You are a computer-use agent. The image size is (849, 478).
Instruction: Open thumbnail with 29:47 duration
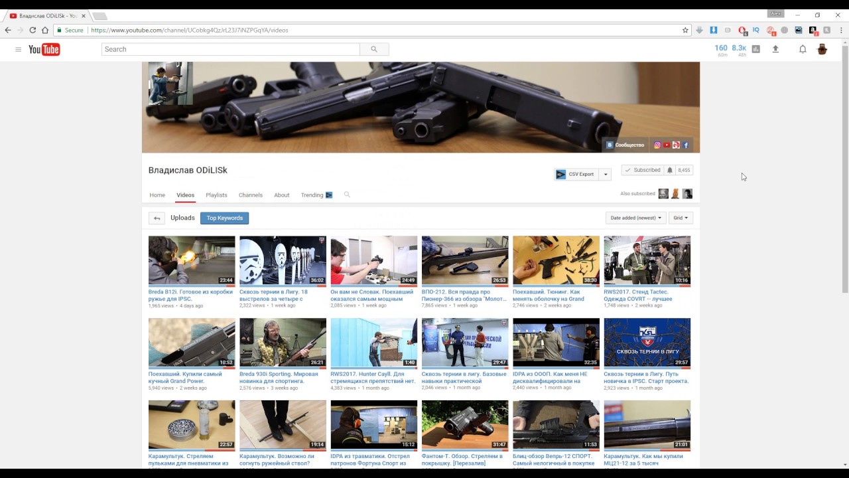465,343
